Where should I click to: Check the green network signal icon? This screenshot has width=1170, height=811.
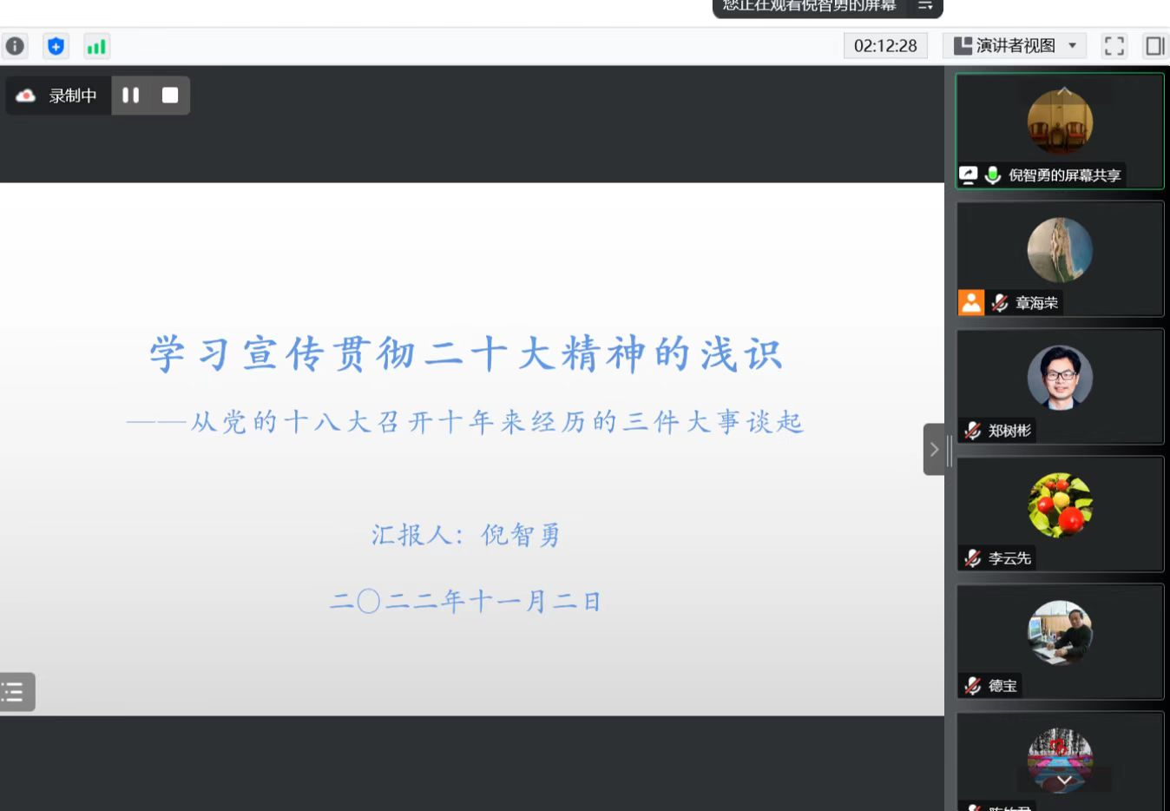(x=96, y=46)
